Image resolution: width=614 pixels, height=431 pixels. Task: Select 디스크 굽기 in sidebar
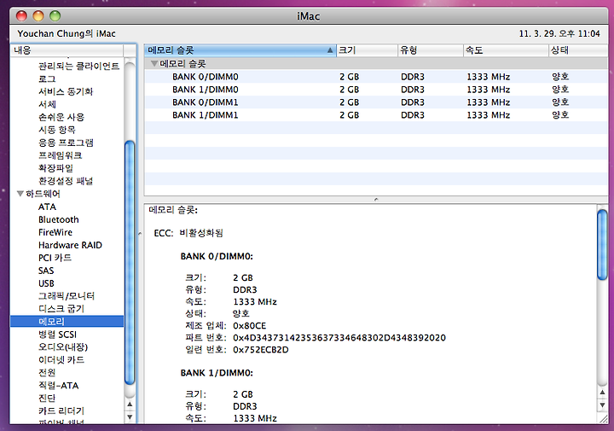pyautogui.click(x=61, y=309)
